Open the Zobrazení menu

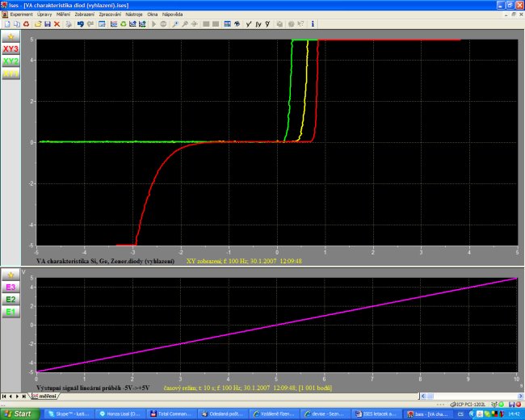pyautogui.click(x=84, y=15)
